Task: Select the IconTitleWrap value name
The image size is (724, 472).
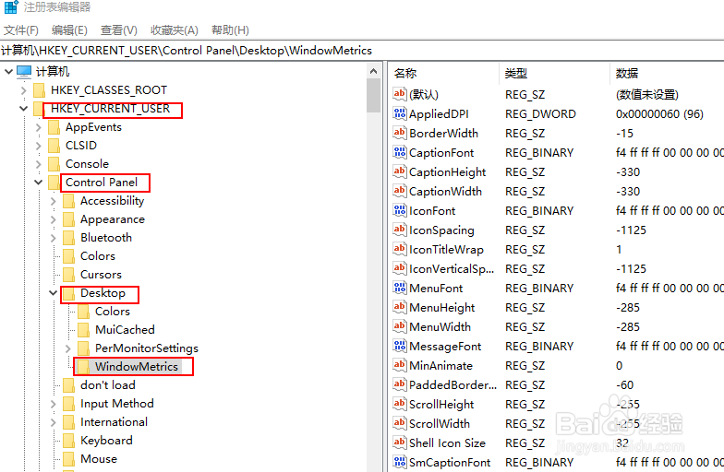Action: 446,249
